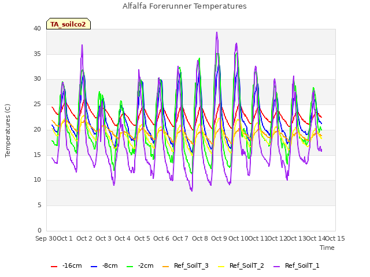Toggle the Ref_SoilT_2 legend entry
Viewport: 370px width, 277px height.
pos(241,266)
